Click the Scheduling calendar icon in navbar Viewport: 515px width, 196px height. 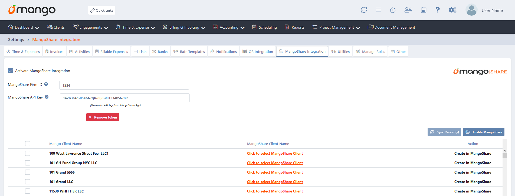(x=254, y=27)
